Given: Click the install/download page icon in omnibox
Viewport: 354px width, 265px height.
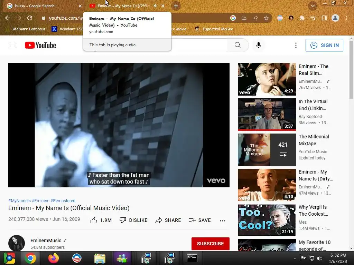Looking at the screenshot, I should coord(244,18).
